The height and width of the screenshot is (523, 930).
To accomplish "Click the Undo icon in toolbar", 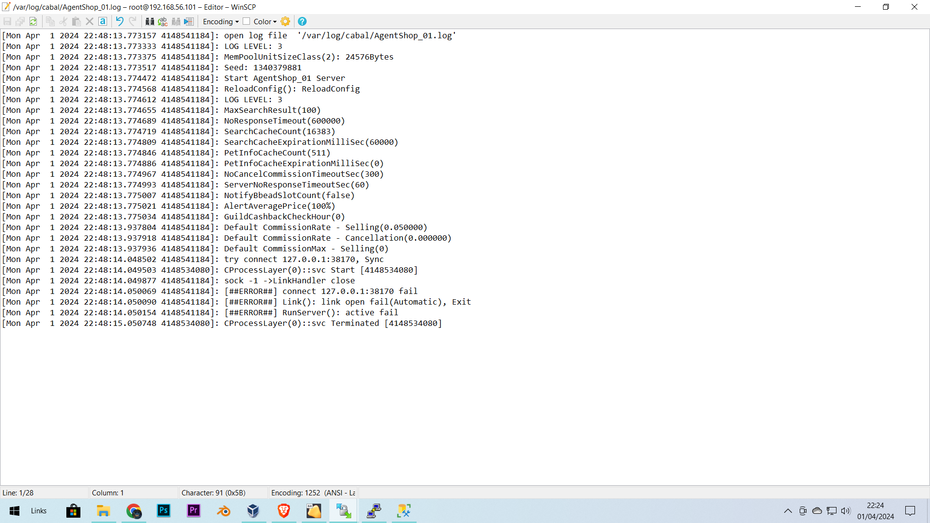I will point(120,21).
